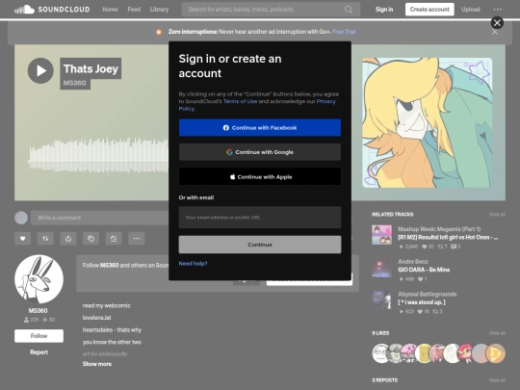Open Privacy Policy link
The height and width of the screenshot is (390, 520).
point(326,101)
